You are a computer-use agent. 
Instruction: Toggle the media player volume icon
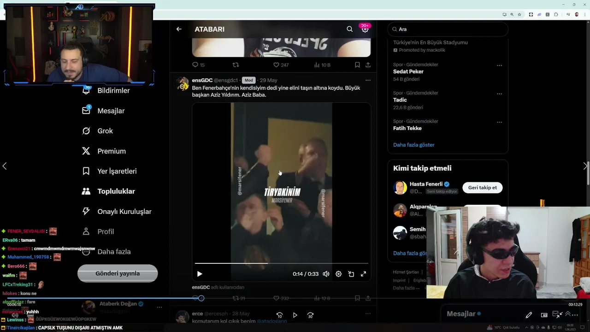[15, 315]
